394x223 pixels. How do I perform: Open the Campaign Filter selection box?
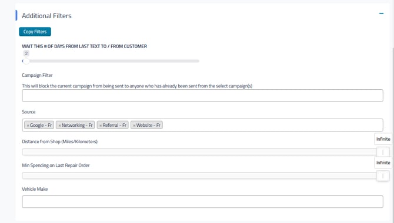click(202, 96)
